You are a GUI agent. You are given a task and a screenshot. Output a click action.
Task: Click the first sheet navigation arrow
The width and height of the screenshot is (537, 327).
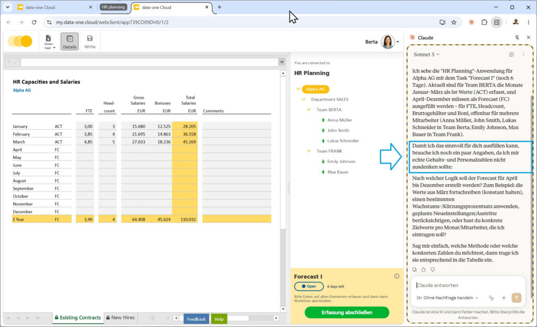8,318
